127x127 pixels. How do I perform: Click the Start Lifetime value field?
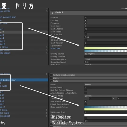click(106, 29)
